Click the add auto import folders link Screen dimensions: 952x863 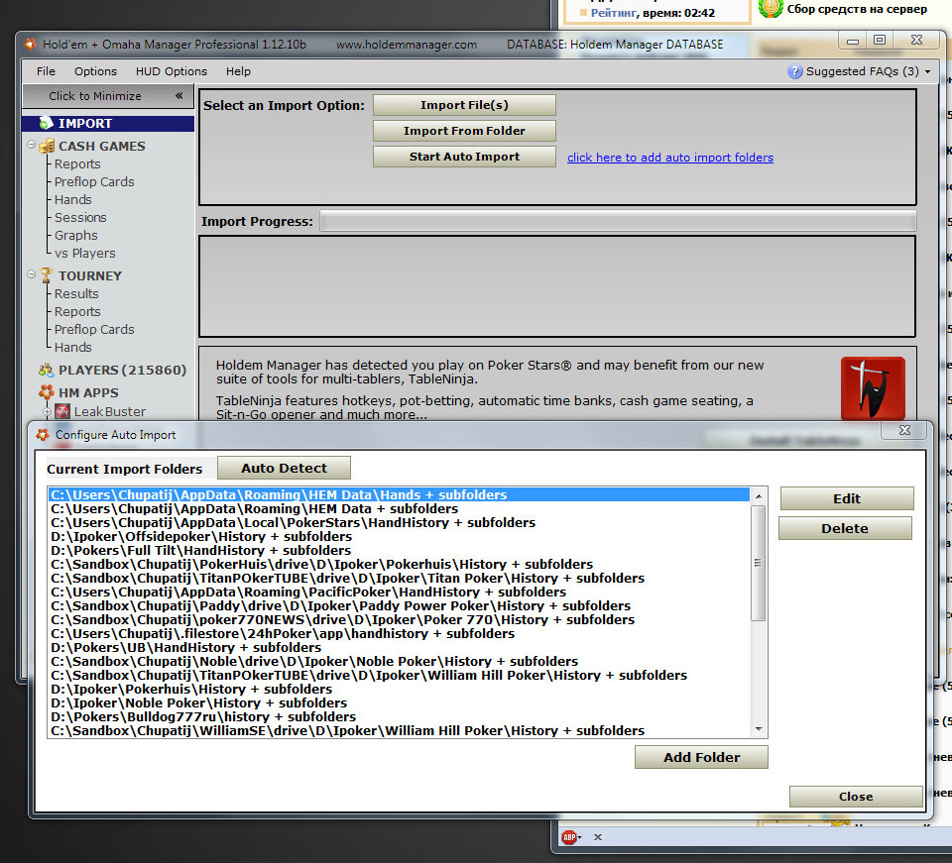point(670,158)
